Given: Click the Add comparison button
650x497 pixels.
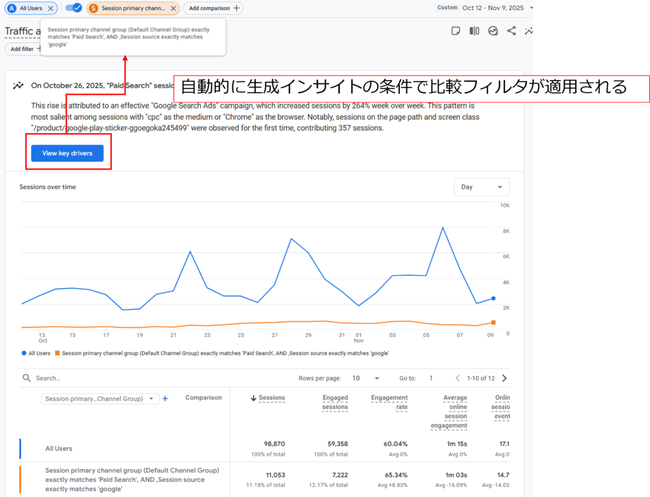Looking at the screenshot, I should 213,8.
